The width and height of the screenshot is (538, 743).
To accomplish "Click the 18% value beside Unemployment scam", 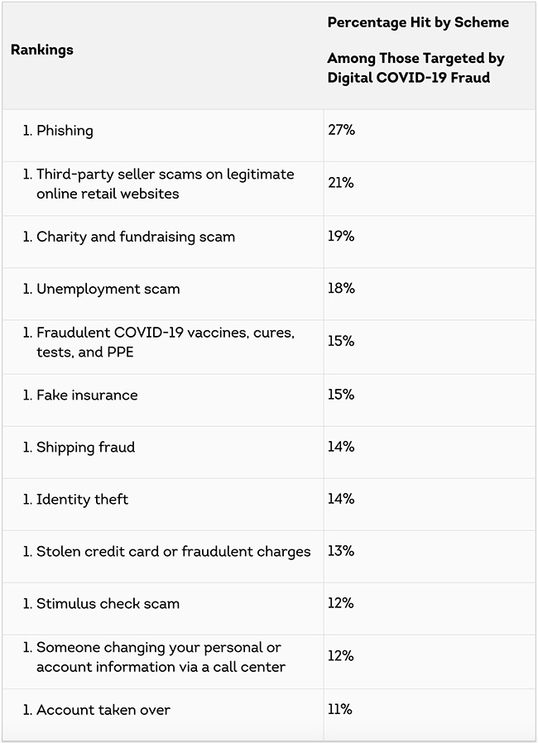I will [341, 288].
